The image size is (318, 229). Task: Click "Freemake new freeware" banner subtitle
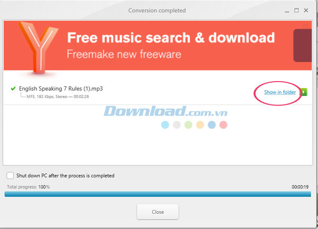click(x=124, y=55)
